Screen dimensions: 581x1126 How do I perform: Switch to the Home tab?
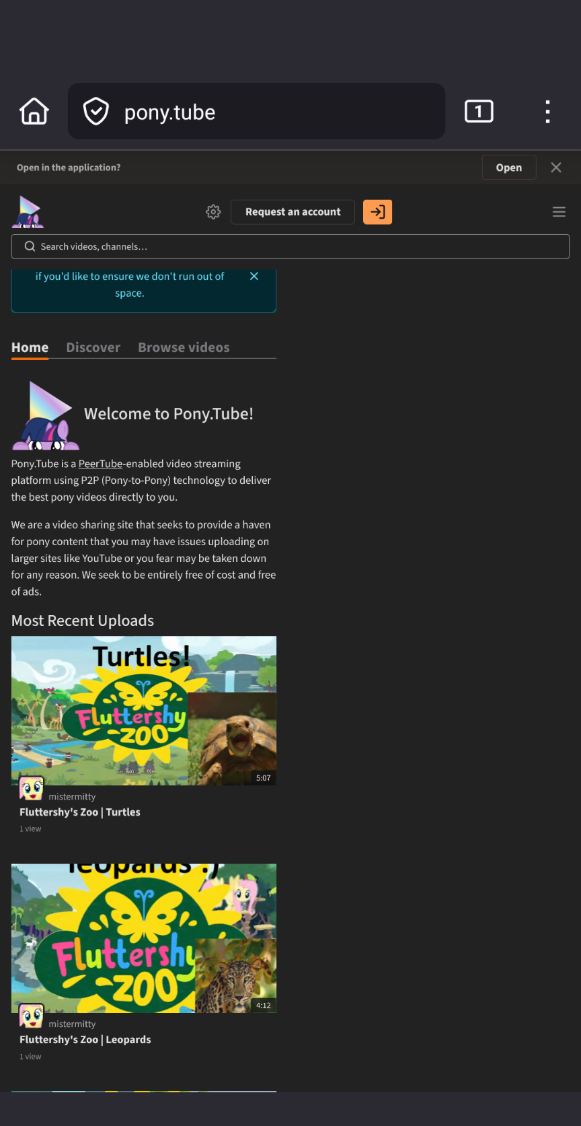click(30, 347)
